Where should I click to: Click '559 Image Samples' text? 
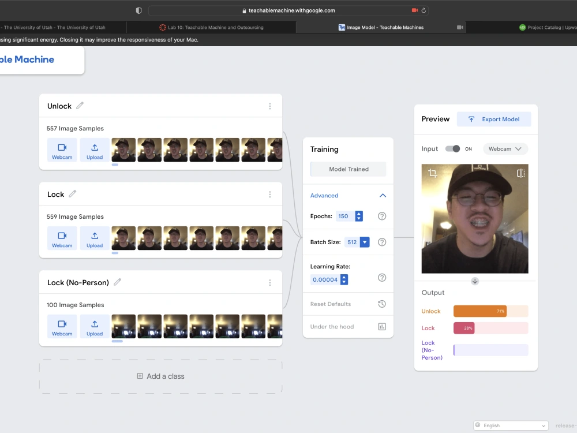pyautogui.click(x=75, y=216)
